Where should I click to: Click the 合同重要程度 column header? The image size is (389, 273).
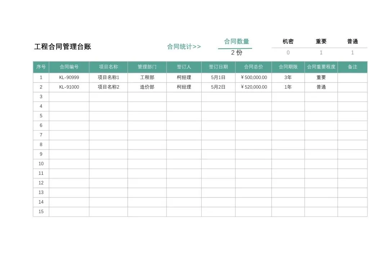coord(321,67)
